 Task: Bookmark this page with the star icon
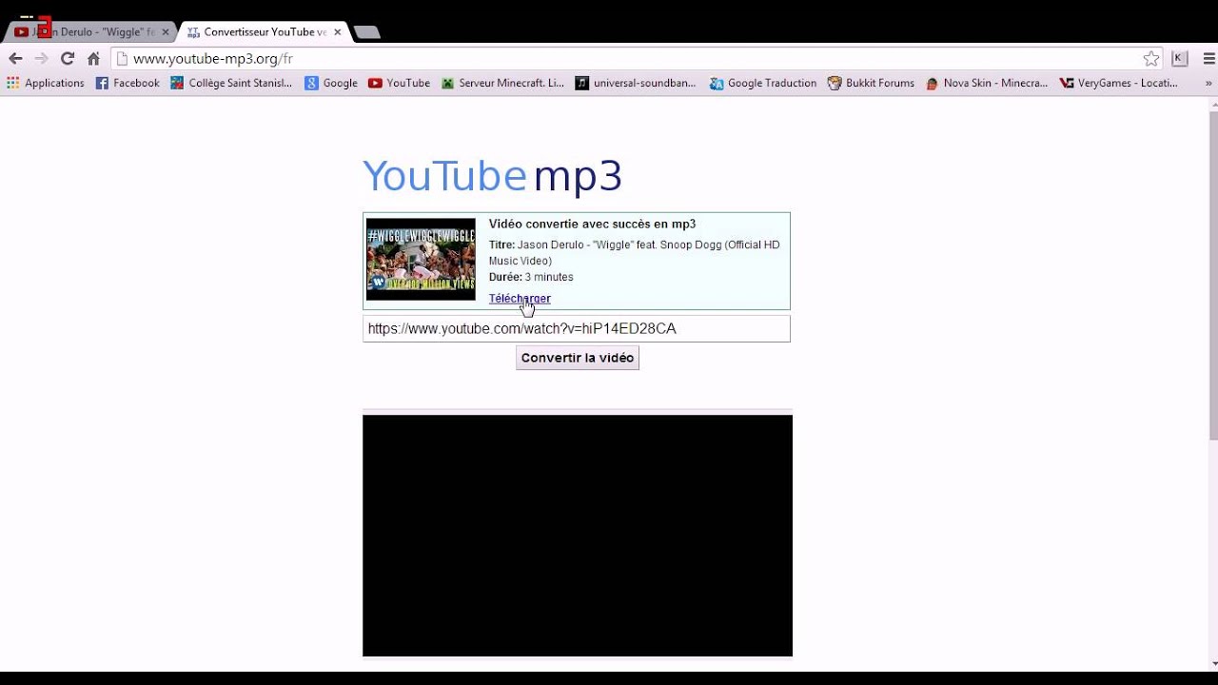click(x=1151, y=59)
